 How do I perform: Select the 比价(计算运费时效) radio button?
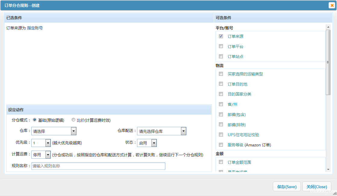pos(73,119)
